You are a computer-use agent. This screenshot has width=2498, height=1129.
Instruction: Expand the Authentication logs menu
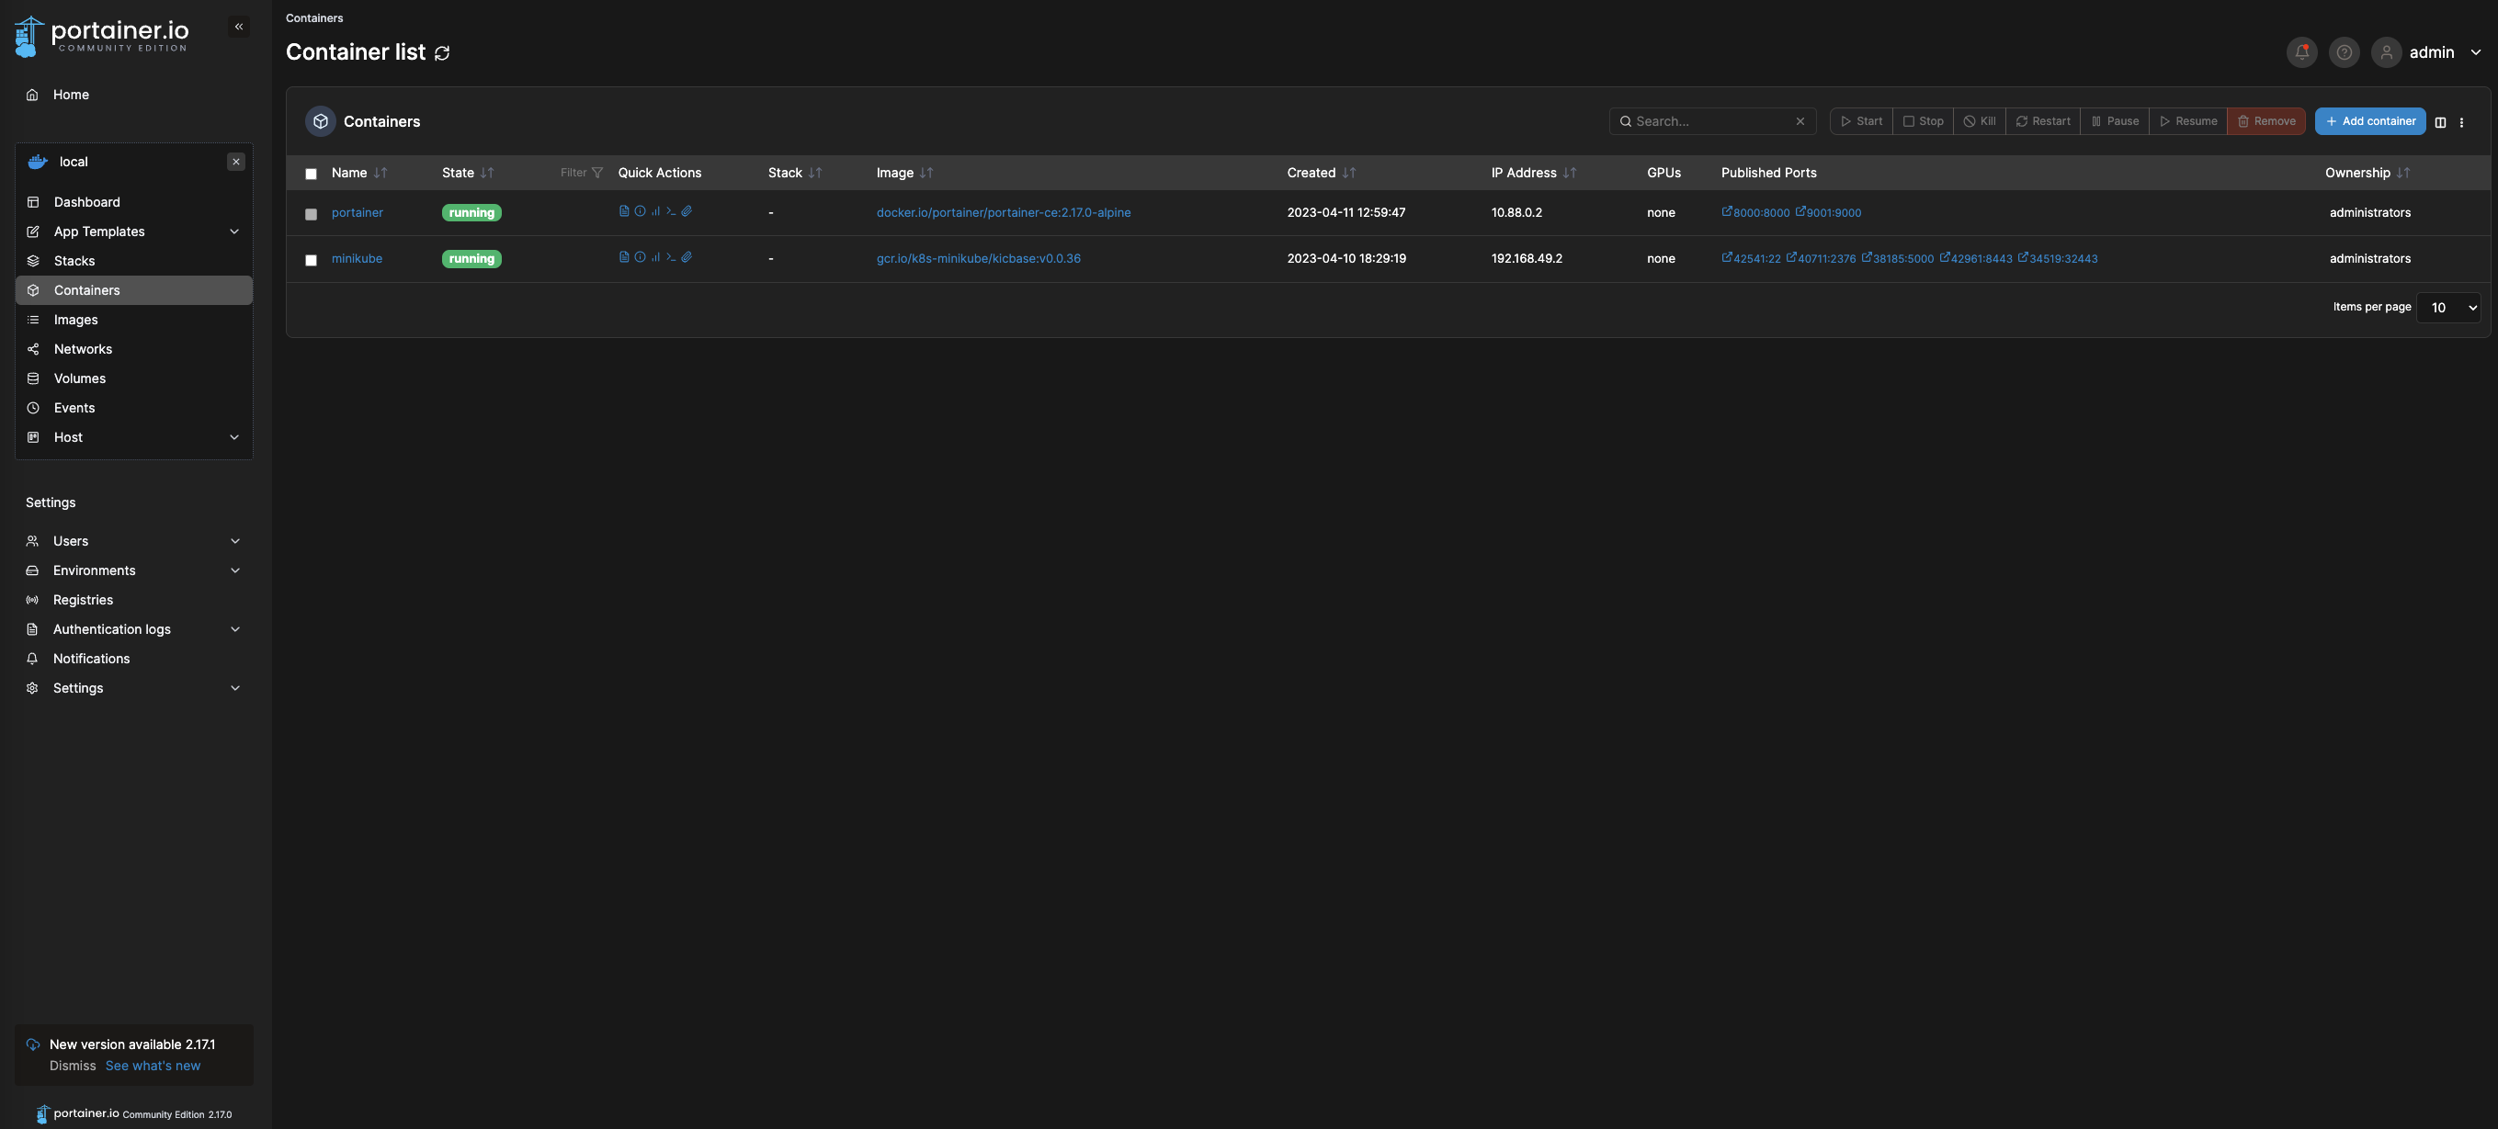point(234,629)
